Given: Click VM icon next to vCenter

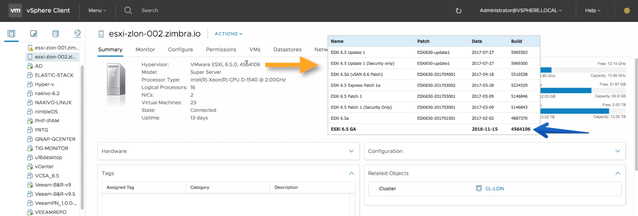Looking at the screenshot, I should point(30,166).
